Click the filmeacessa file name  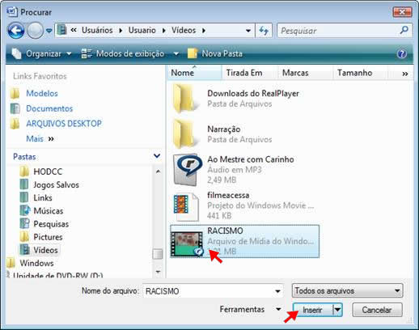(228, 195)
